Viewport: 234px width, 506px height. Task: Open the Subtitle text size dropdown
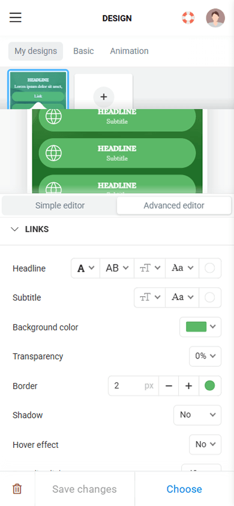click(x=150, y=297)
